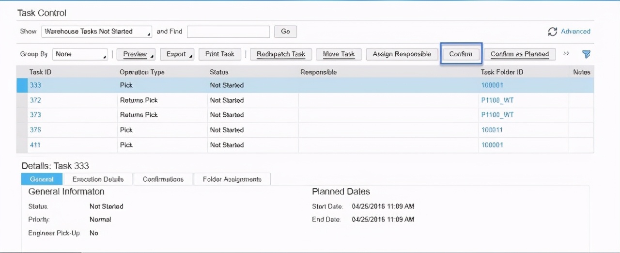Click the Notes column header
Image resolution: width=620 pixels, height=253 pixels.
581,72
